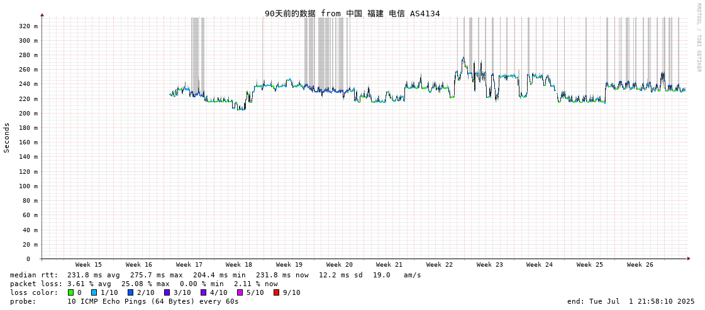705x310 pixels.
Task: Click the 3/10 loss color swatch
Action: pyautogui.click(x=167, y=292)
